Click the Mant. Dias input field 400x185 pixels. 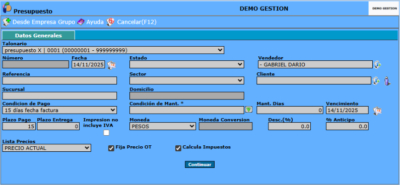click(290, 110)
